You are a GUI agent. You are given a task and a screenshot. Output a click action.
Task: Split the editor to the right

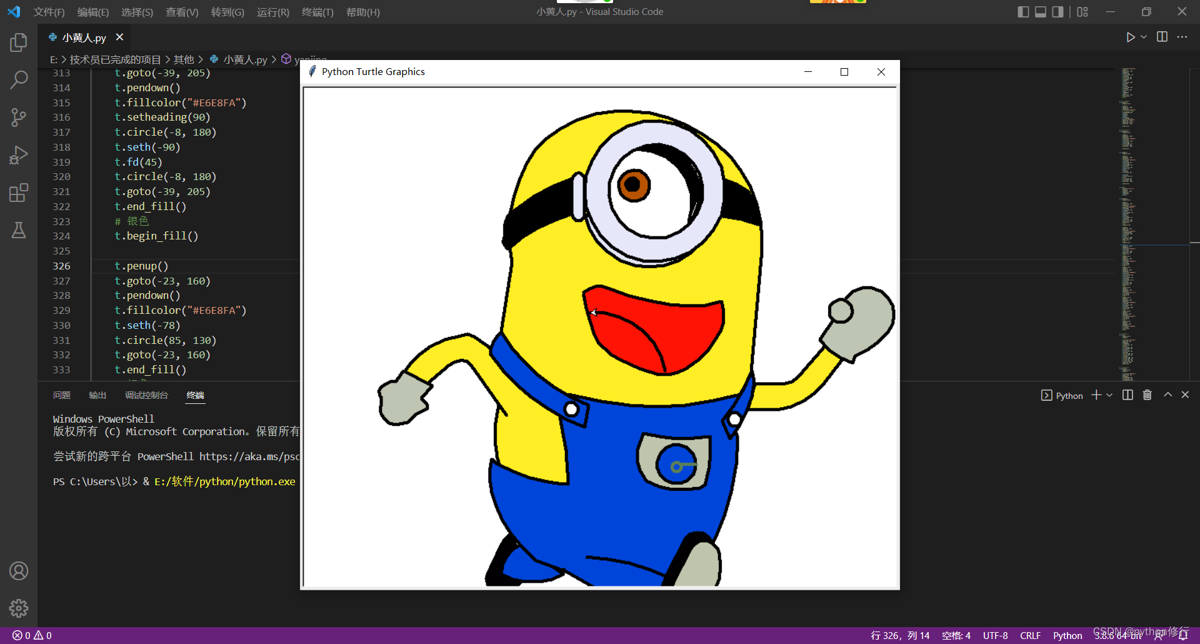[1162, 38]
